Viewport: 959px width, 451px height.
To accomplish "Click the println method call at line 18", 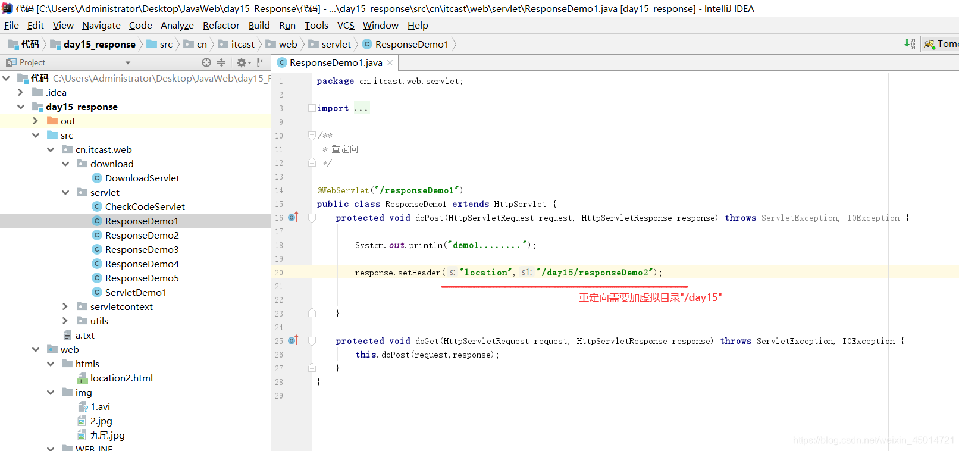I will tap(426, 245).
